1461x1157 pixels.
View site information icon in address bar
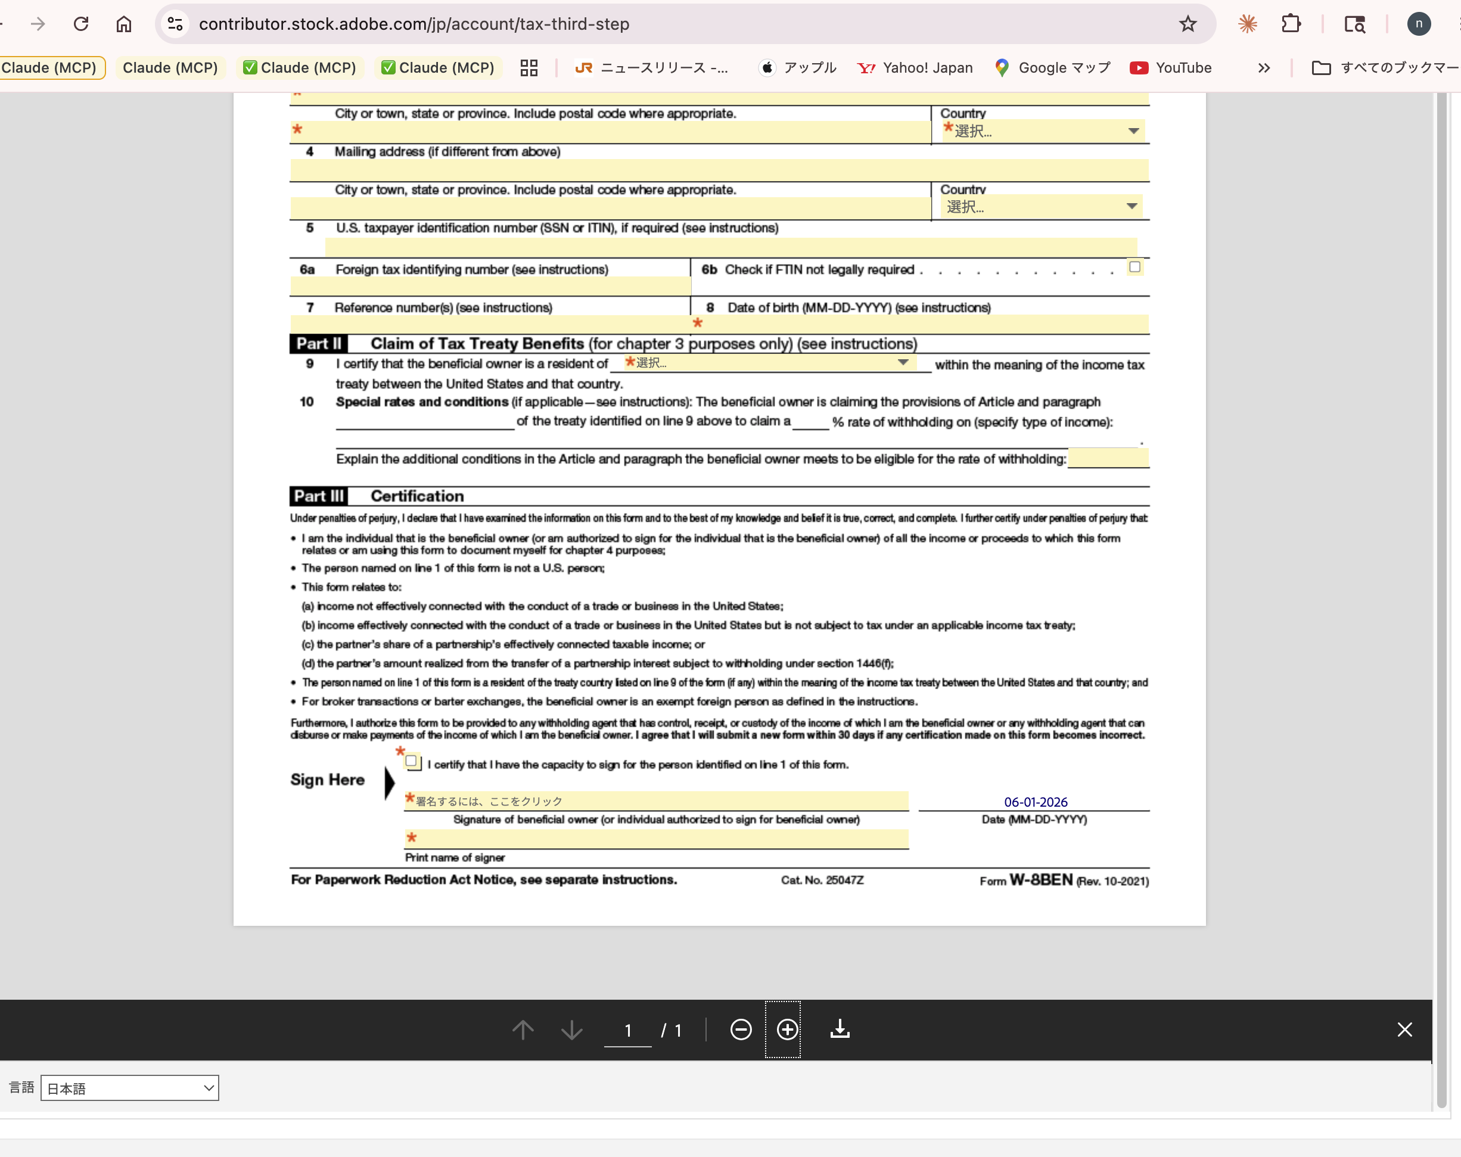(x=175, y=24)
